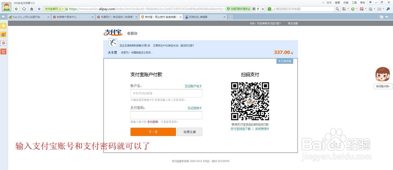Click the 如何使用? link

(262, 129)
